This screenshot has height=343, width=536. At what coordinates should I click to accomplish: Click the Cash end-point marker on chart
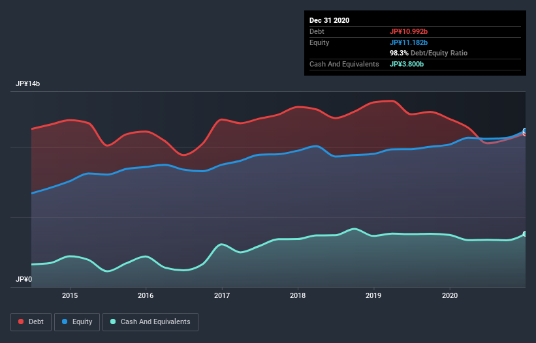tap(525, 234)
